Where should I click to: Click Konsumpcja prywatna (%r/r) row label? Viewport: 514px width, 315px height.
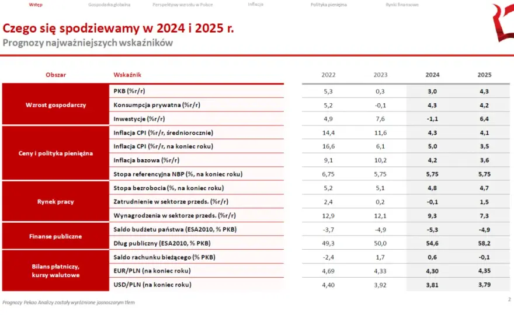point(157,105)
